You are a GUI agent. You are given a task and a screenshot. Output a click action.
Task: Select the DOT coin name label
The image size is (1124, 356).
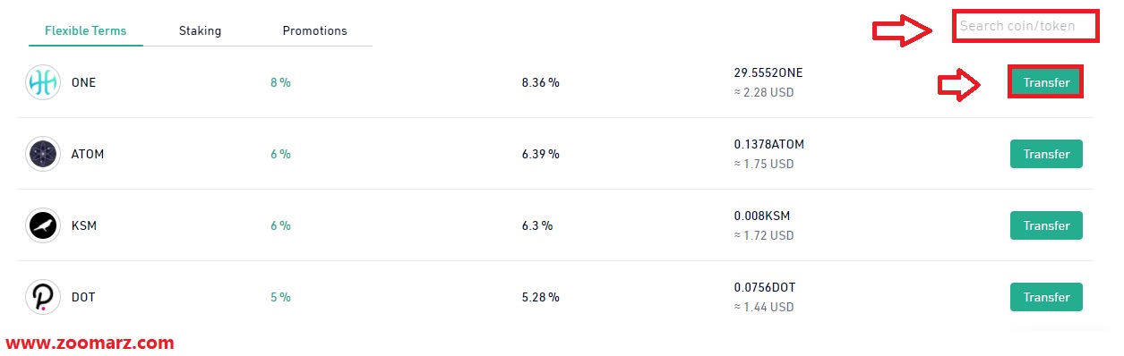pos(83,297)
